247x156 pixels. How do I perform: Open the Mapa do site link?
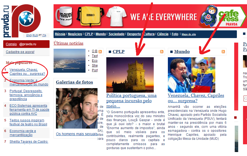pyautogui.click(x=189, y=34)
